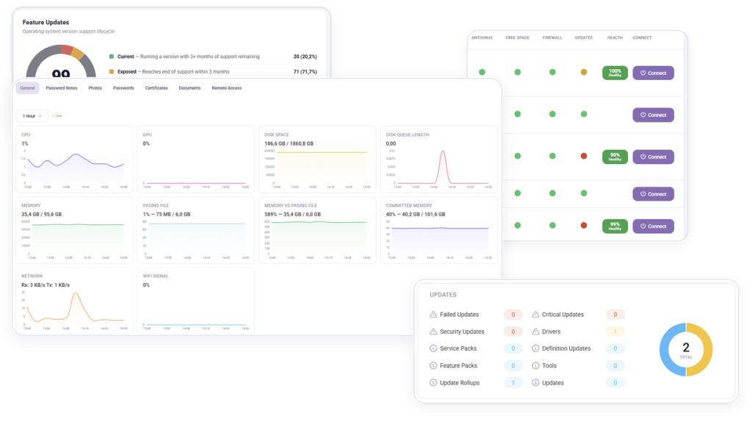The height and width of the screenshot is (422, 752).
Task: Click the firewall dot in 100% Healthy row
Action: click(x=552, y=72)
